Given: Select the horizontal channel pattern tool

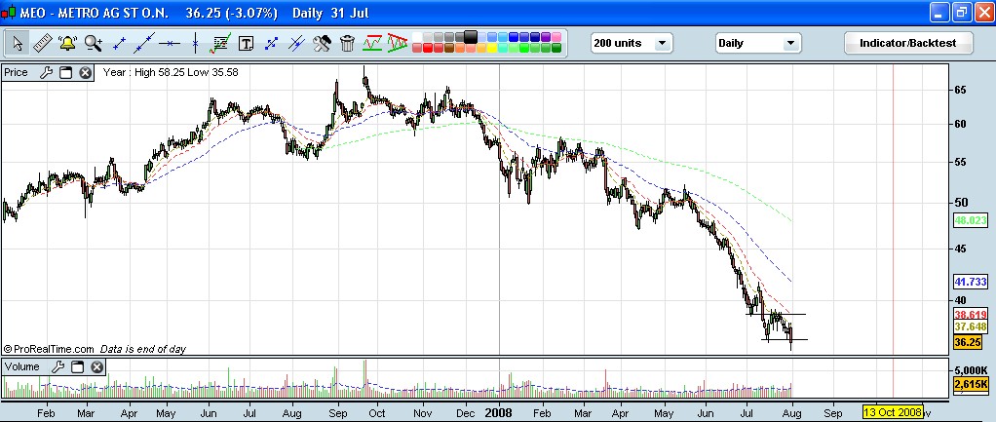Looking at the screenshot, I should click(x=373, y=43).
